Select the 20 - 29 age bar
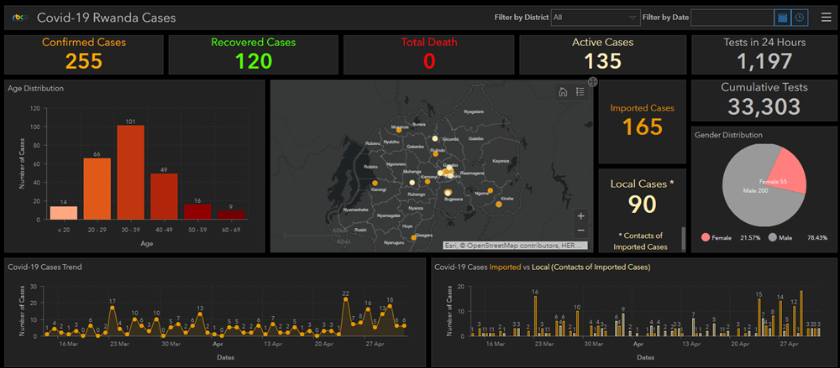 click(x=97, y=189)
